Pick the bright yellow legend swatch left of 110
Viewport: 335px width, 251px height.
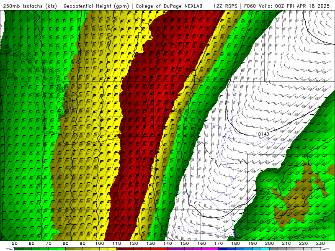coord(112,249)
